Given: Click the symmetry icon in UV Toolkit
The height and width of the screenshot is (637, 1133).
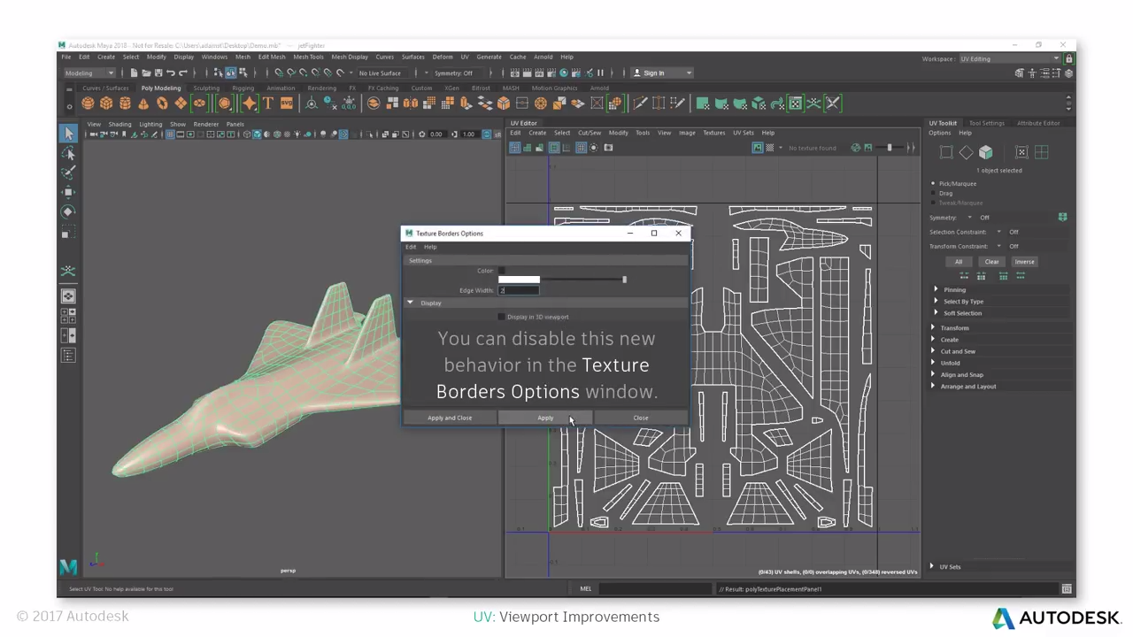Looking at the screenshot, I should pyautogui.click(x=1062, y=217).
